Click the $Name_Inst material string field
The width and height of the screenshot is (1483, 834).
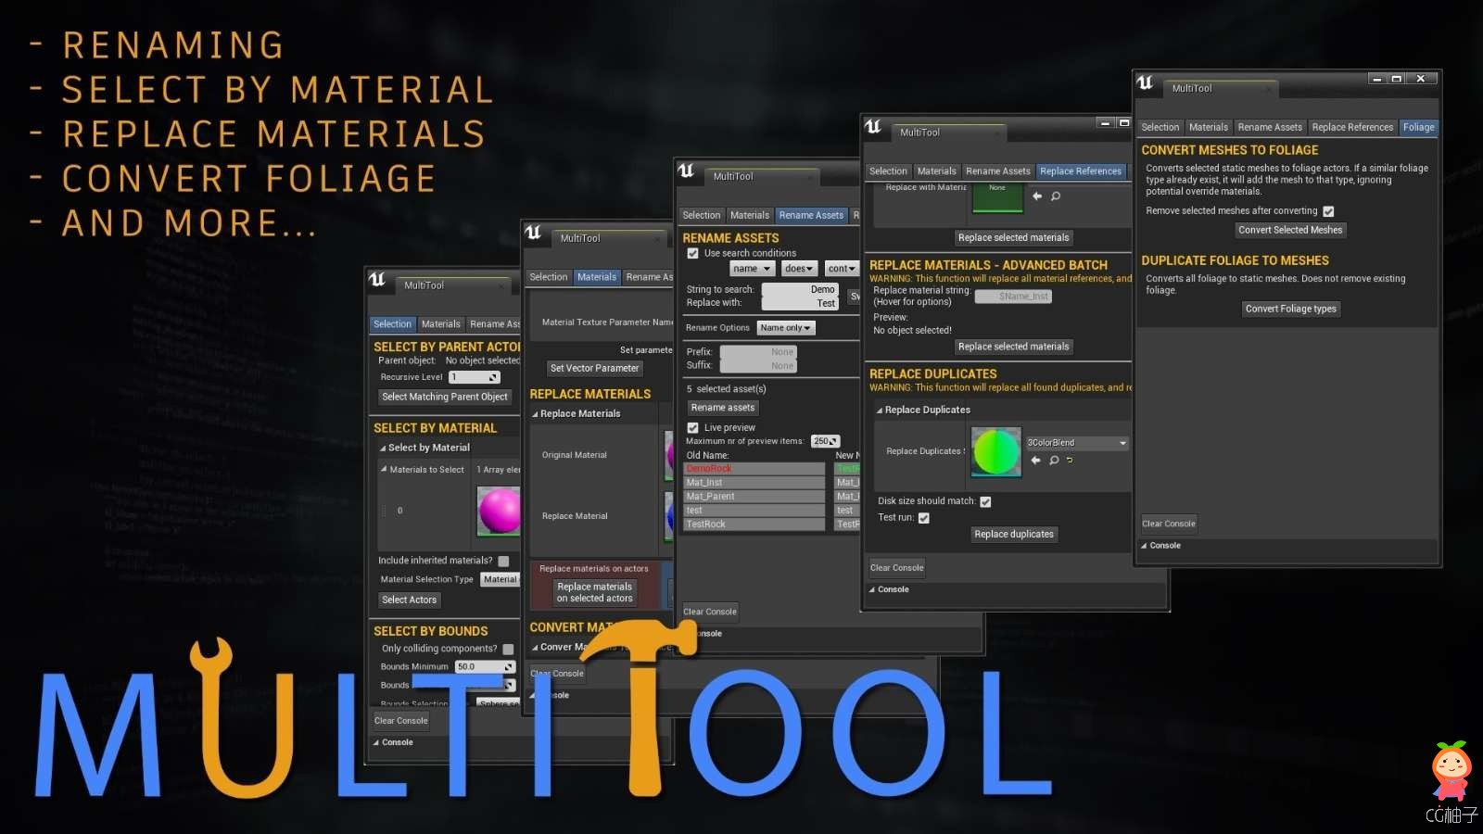pyautogui.click(x=1013, y=297)
